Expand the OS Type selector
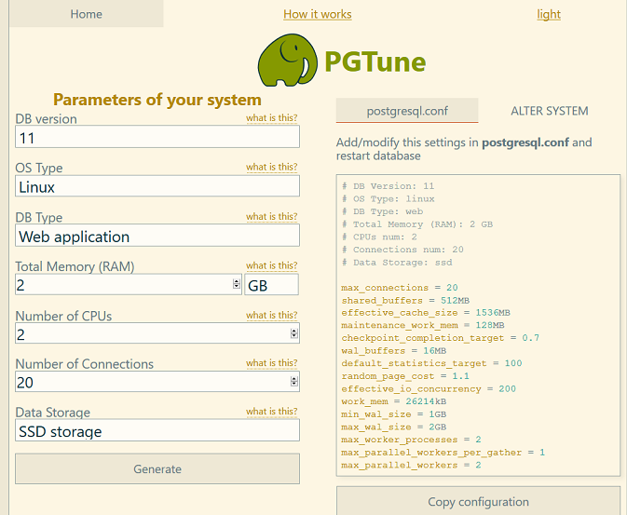 click(157, 186)
